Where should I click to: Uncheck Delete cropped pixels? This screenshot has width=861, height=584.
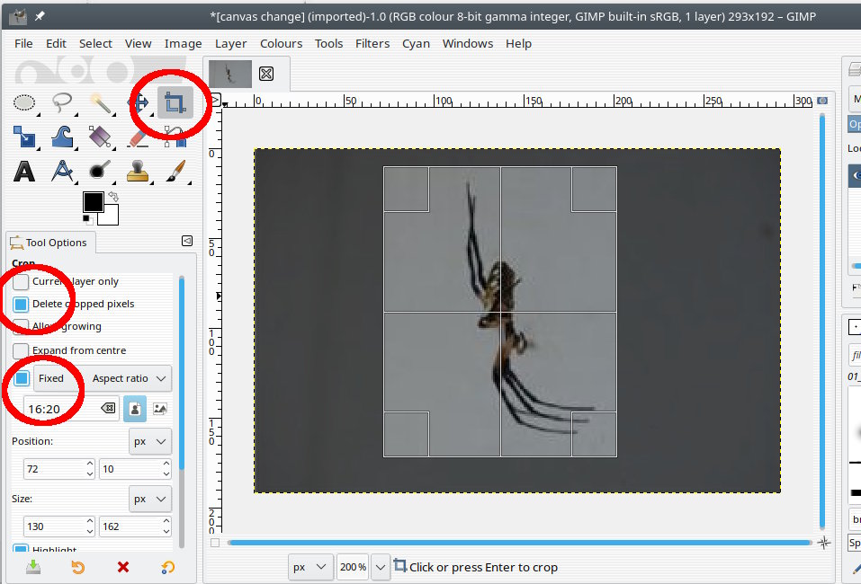[x=21, y=304]
